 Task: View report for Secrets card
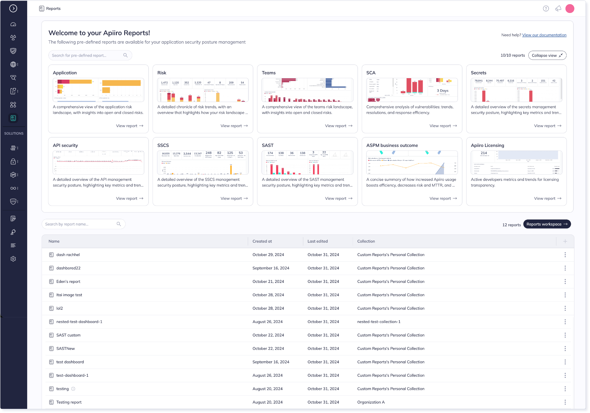(548, 126)
